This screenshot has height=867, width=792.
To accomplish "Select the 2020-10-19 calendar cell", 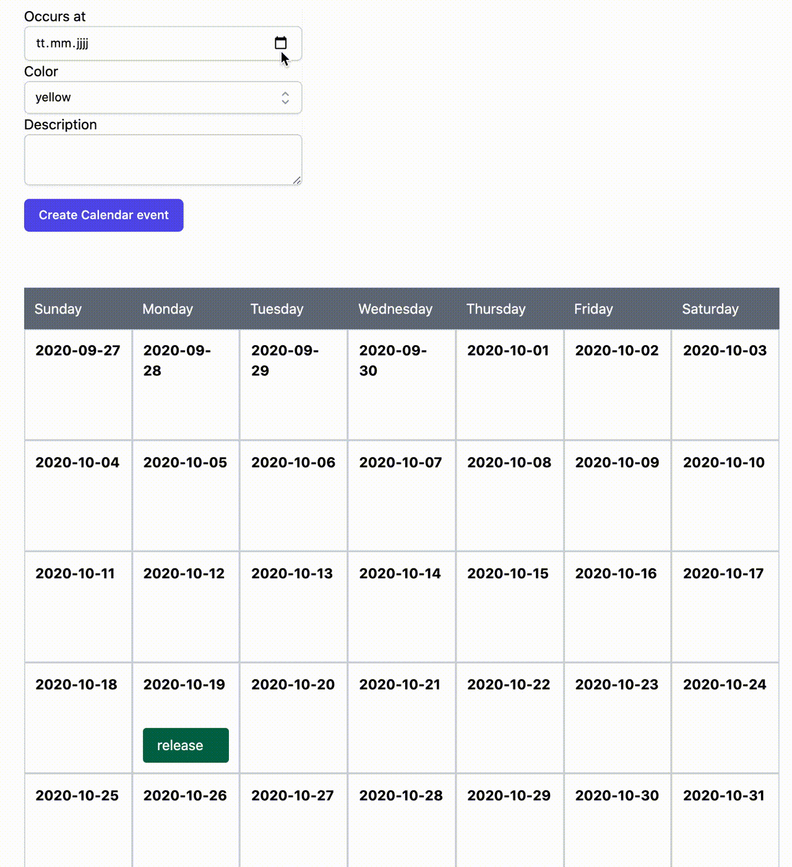I will (186, 718).
